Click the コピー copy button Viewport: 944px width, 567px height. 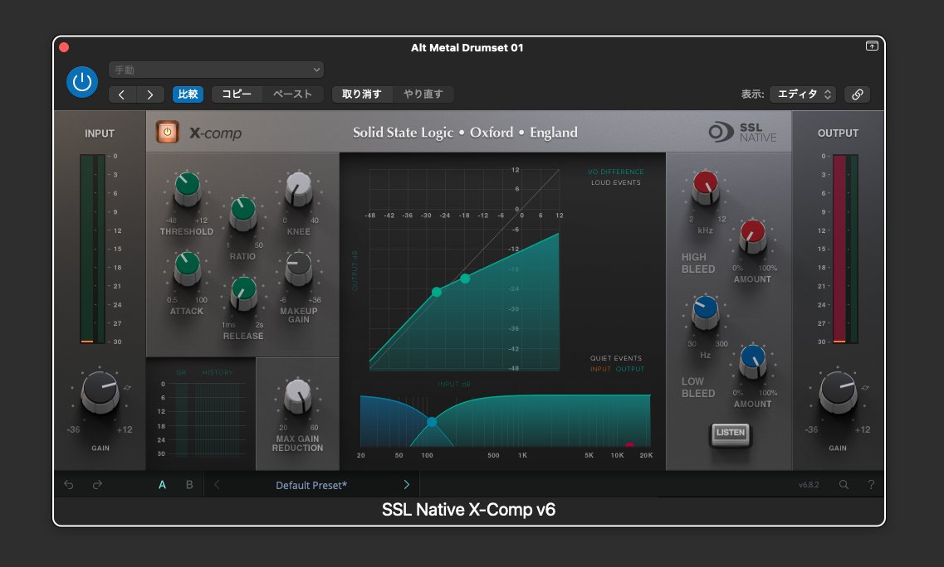click(237, 94)
